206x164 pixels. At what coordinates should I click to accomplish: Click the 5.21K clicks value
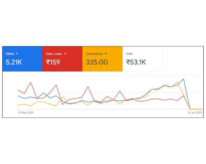click(x=14, y=62)
